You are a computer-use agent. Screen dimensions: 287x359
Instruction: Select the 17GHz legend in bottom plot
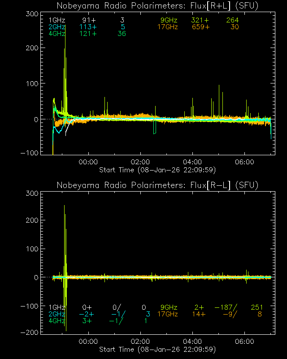(x=167, y=314)
